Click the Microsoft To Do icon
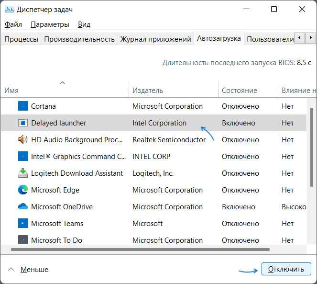This screenshot has height=284, width=317. pyautogui.click(x=23, y=240)
